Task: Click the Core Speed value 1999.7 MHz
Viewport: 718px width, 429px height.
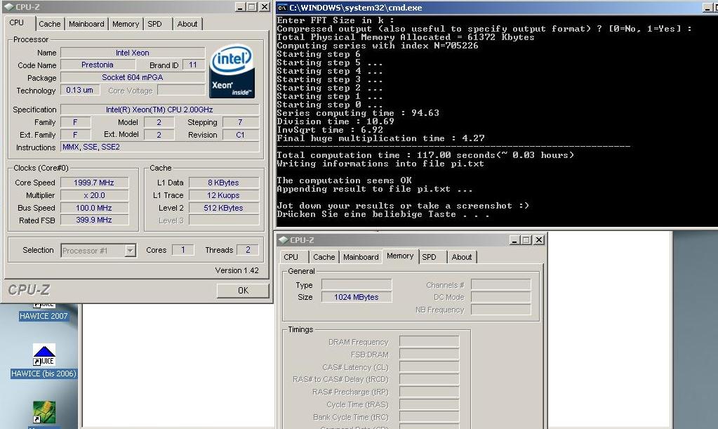Action: coord(94,183)
